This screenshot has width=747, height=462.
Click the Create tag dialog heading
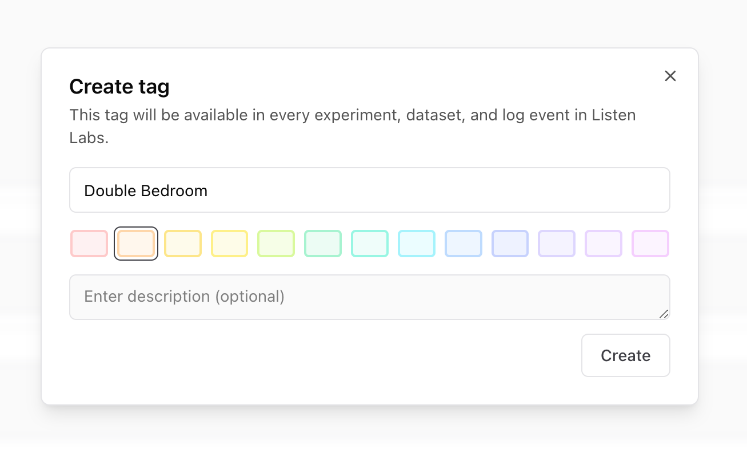(119, 87)
